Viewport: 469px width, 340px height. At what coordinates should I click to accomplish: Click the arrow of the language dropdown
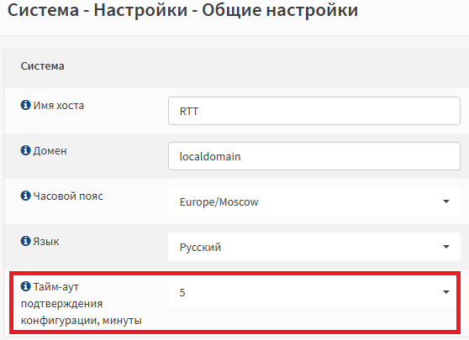click(x=446, y=247)
